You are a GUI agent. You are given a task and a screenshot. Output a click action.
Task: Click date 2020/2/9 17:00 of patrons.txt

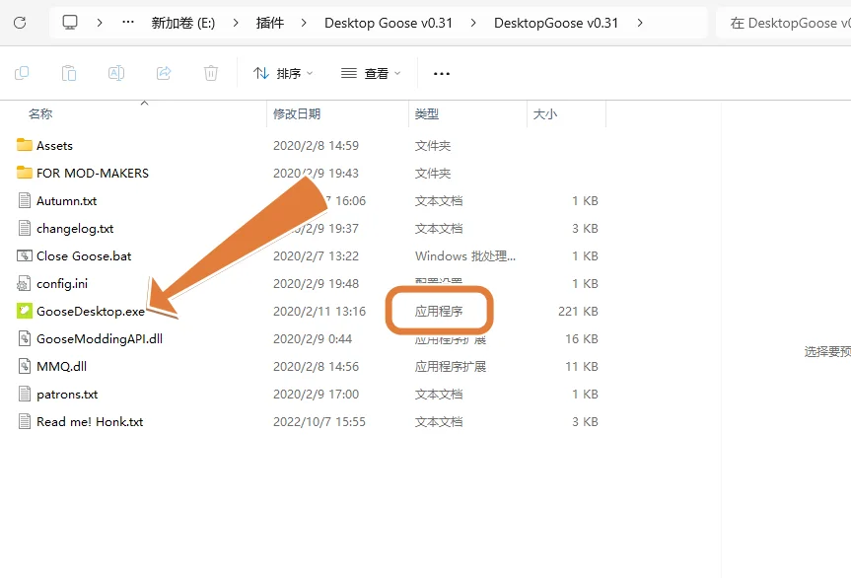point(316,395)
